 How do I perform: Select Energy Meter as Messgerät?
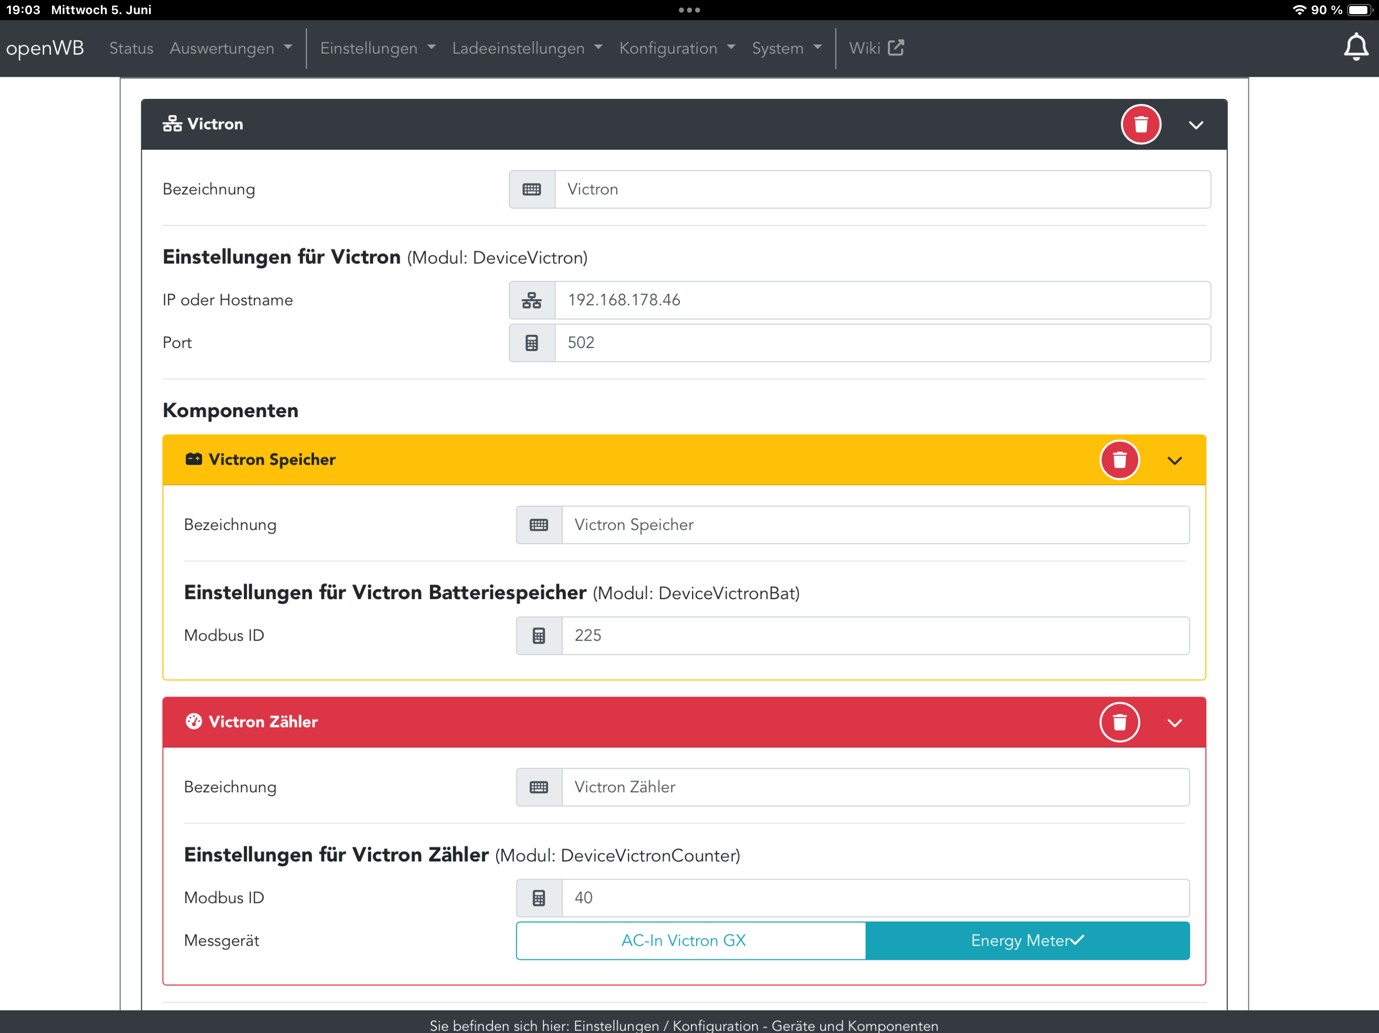(x=1027, y=940)
